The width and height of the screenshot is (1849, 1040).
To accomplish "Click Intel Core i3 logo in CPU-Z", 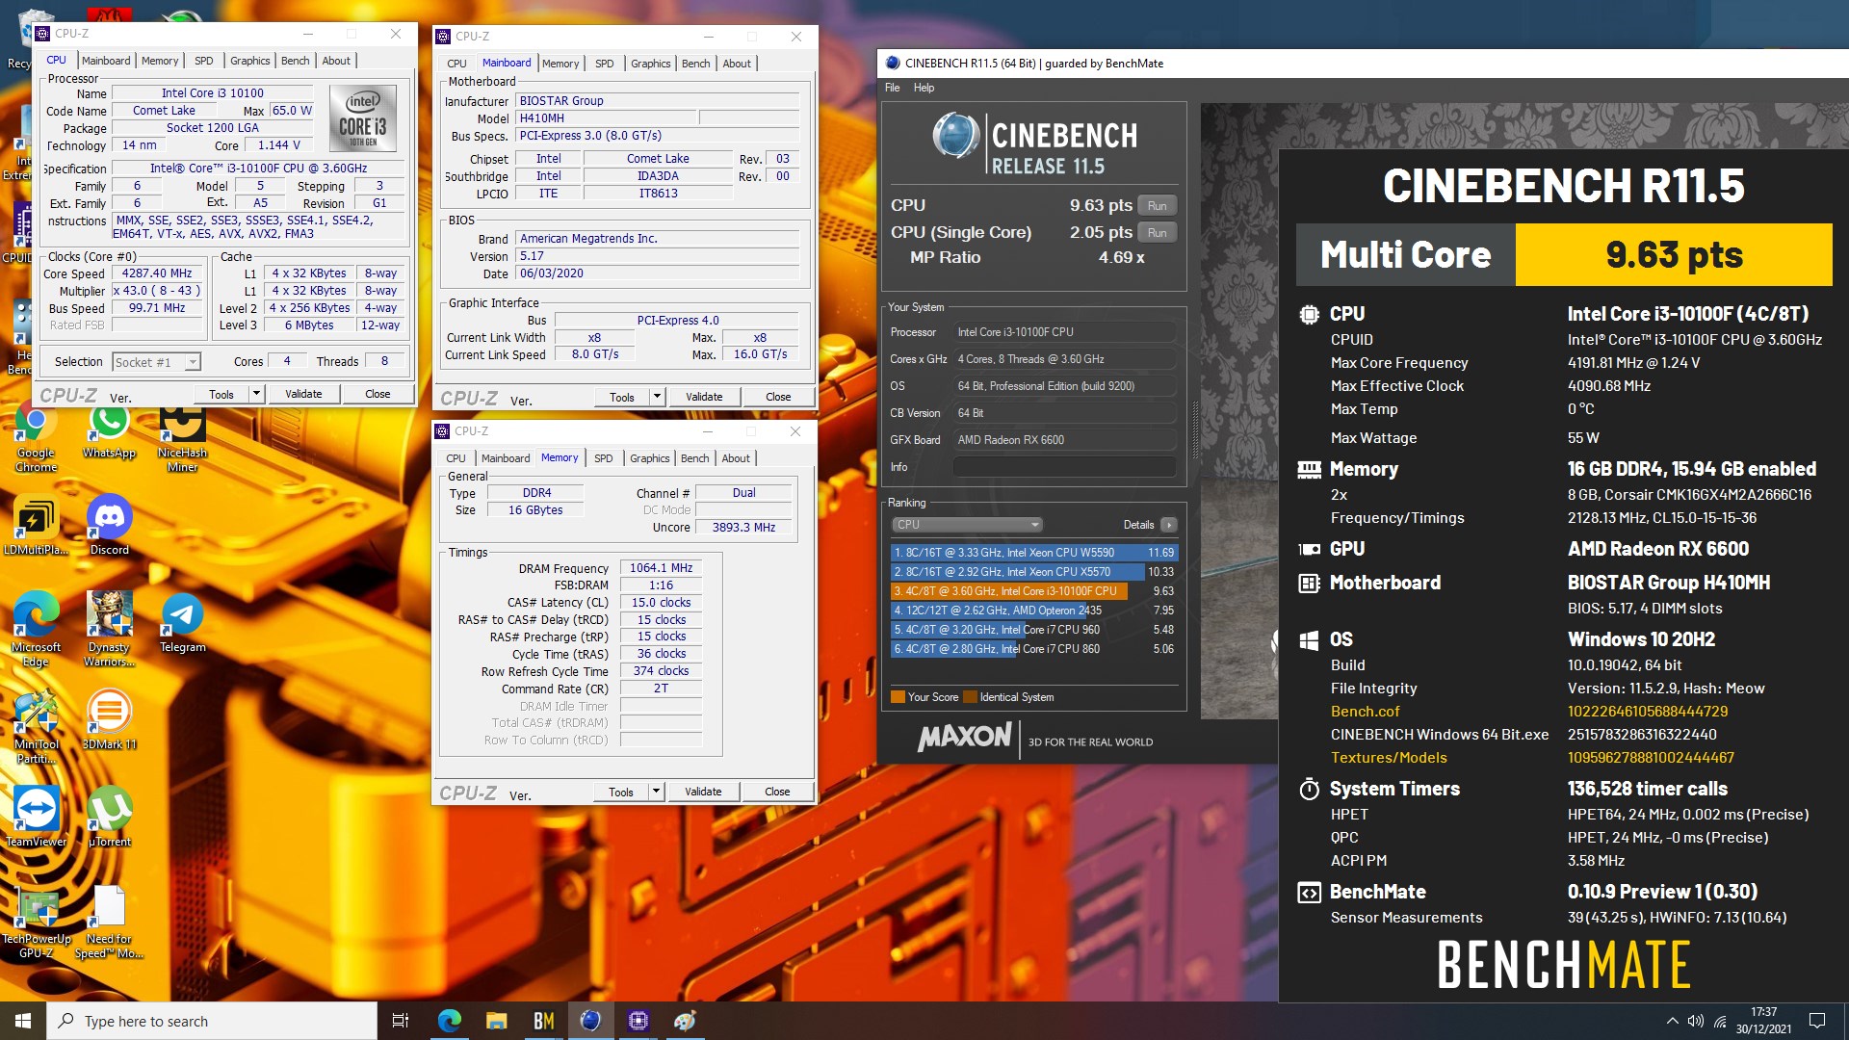I will point(363,117).
